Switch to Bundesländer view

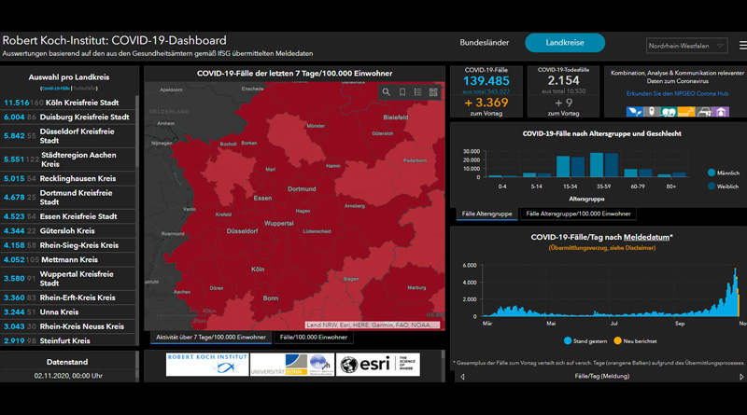coord(484,43)
